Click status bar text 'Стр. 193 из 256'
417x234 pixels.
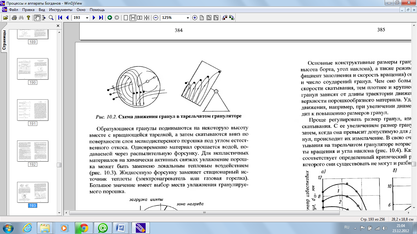click(372, 219)
